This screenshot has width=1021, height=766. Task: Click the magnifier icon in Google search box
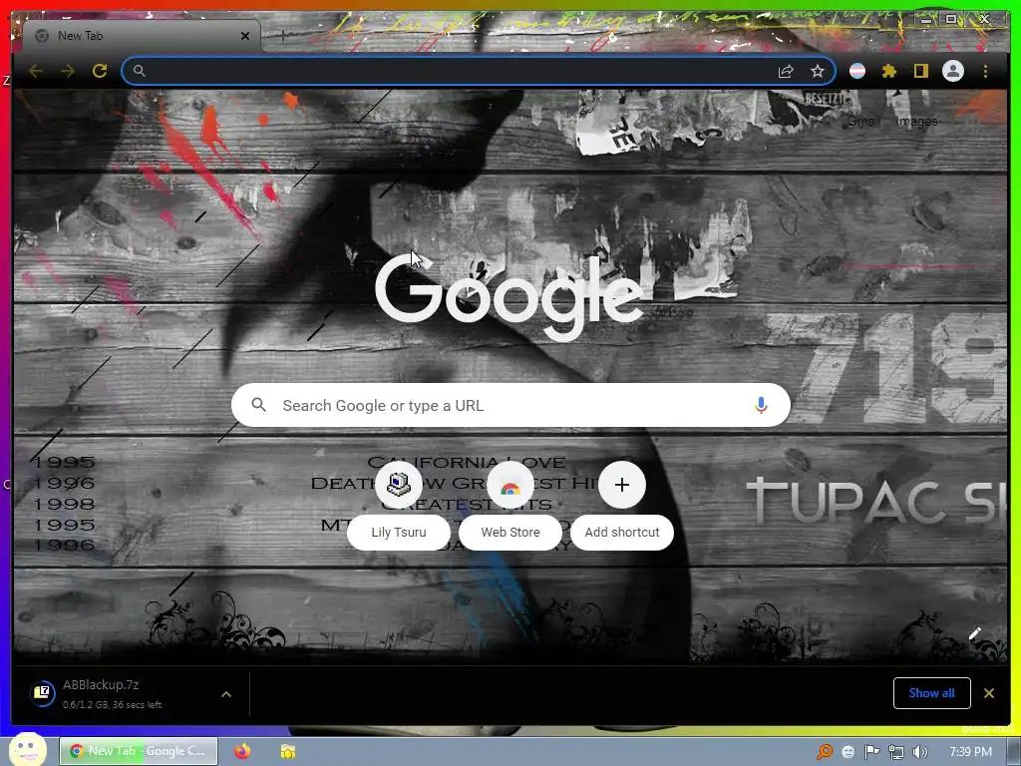[x=258, y=405]
